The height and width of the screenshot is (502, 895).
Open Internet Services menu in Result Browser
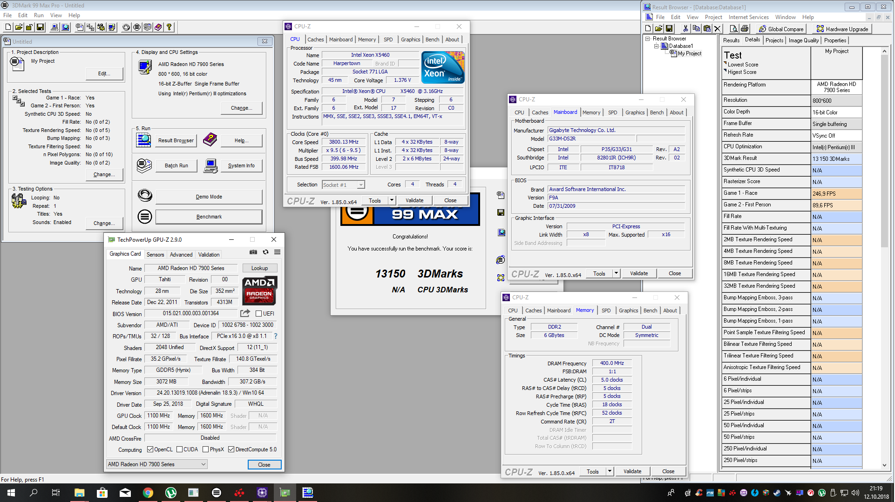(x=748, y=17)
